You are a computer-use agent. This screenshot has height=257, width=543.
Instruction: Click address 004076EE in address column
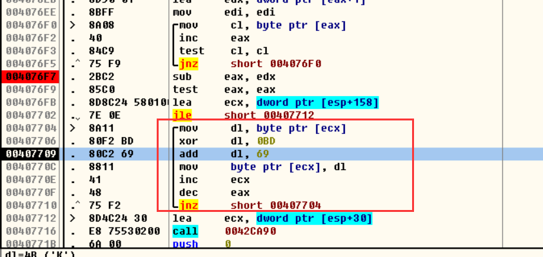pos(31,12)
